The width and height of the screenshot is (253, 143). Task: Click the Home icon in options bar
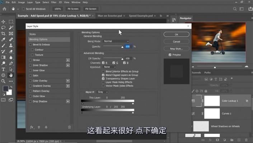click(x=5, y=9)
